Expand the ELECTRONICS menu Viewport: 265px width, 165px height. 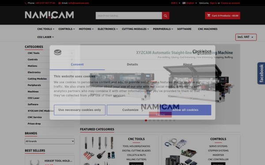coord(108,29)
